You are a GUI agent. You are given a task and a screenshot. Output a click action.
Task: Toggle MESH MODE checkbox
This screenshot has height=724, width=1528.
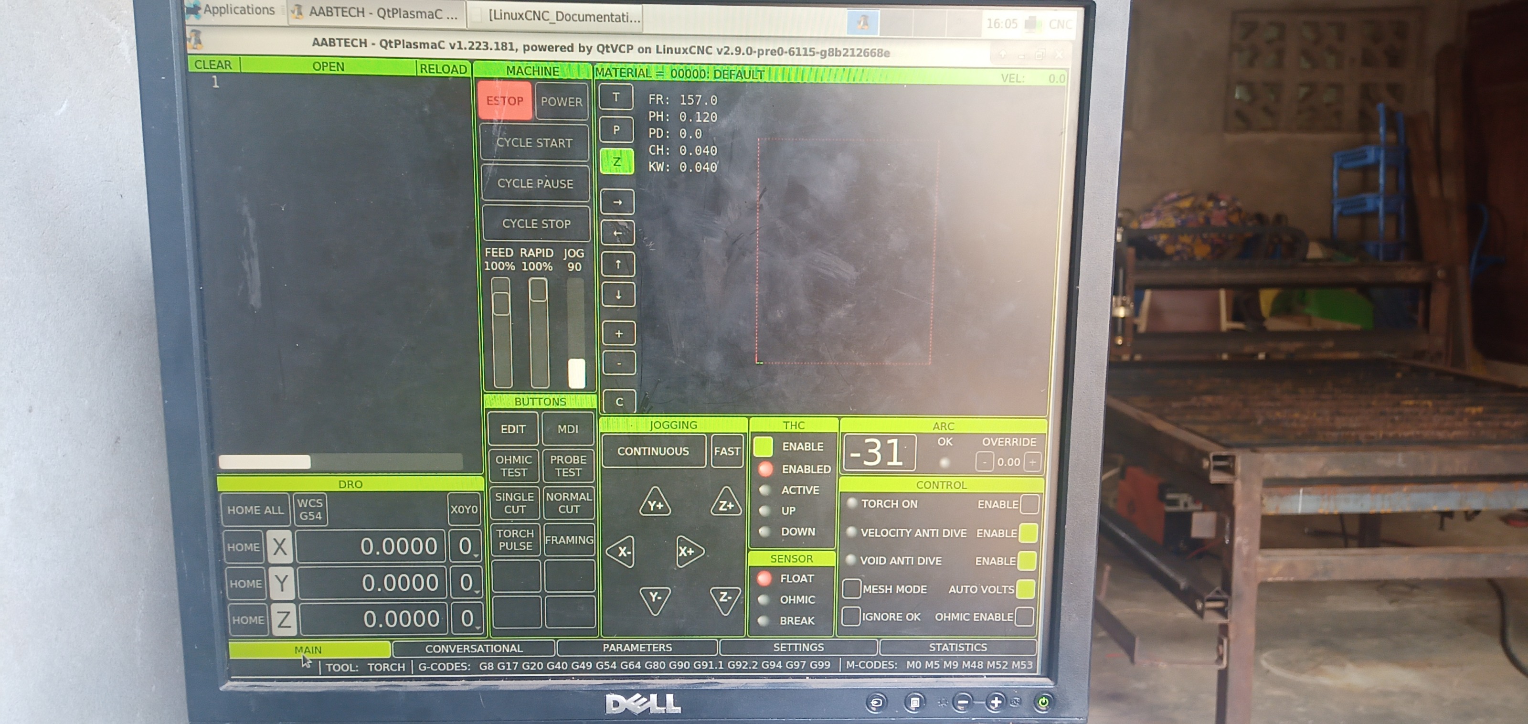(852, 588)
